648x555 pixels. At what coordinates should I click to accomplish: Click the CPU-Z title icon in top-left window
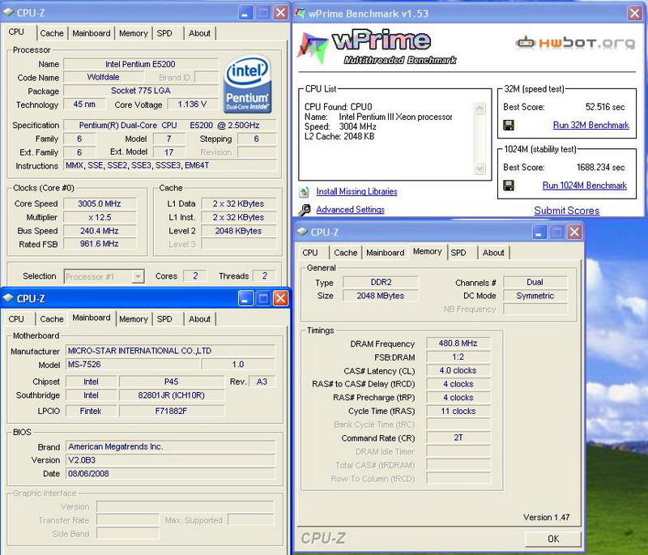pyautogui.click(x=8, y=12)
